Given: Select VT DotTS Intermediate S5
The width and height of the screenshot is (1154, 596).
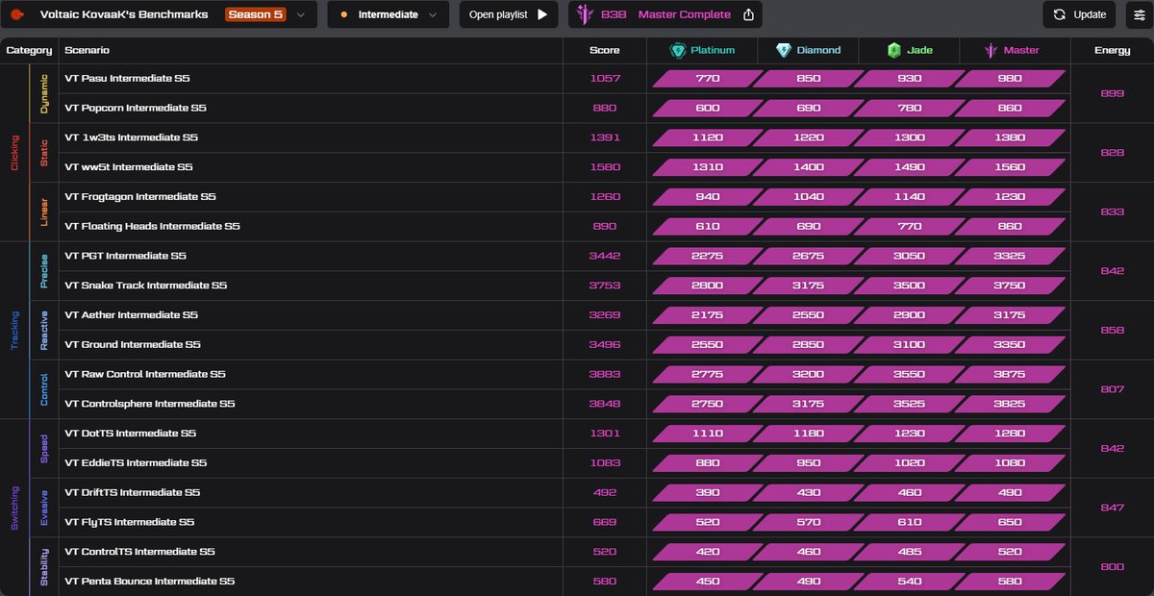Looking at the screenshot, I should pos(130,434).
